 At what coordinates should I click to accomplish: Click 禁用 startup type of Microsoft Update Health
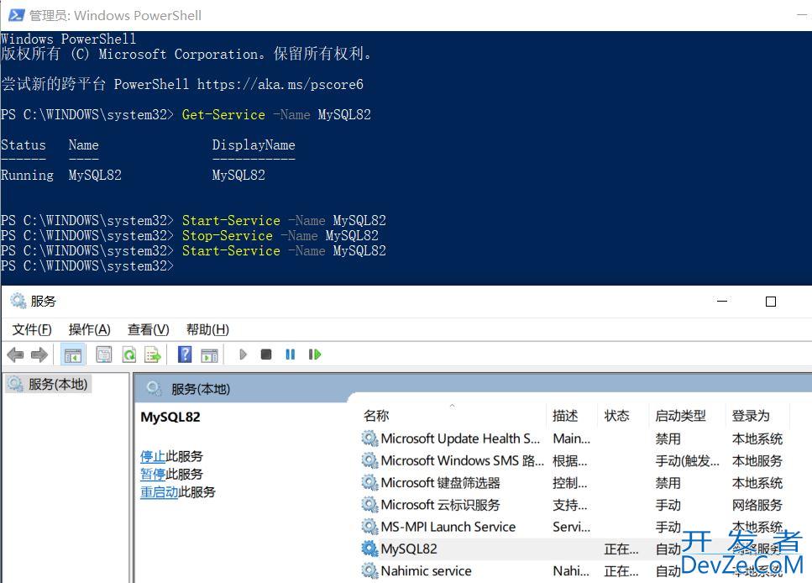668,439
